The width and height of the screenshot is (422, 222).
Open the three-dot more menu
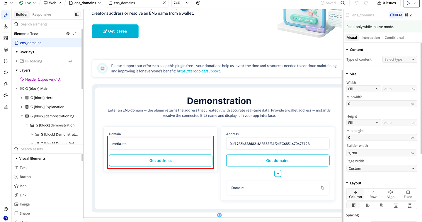click(x=418, y=15)
